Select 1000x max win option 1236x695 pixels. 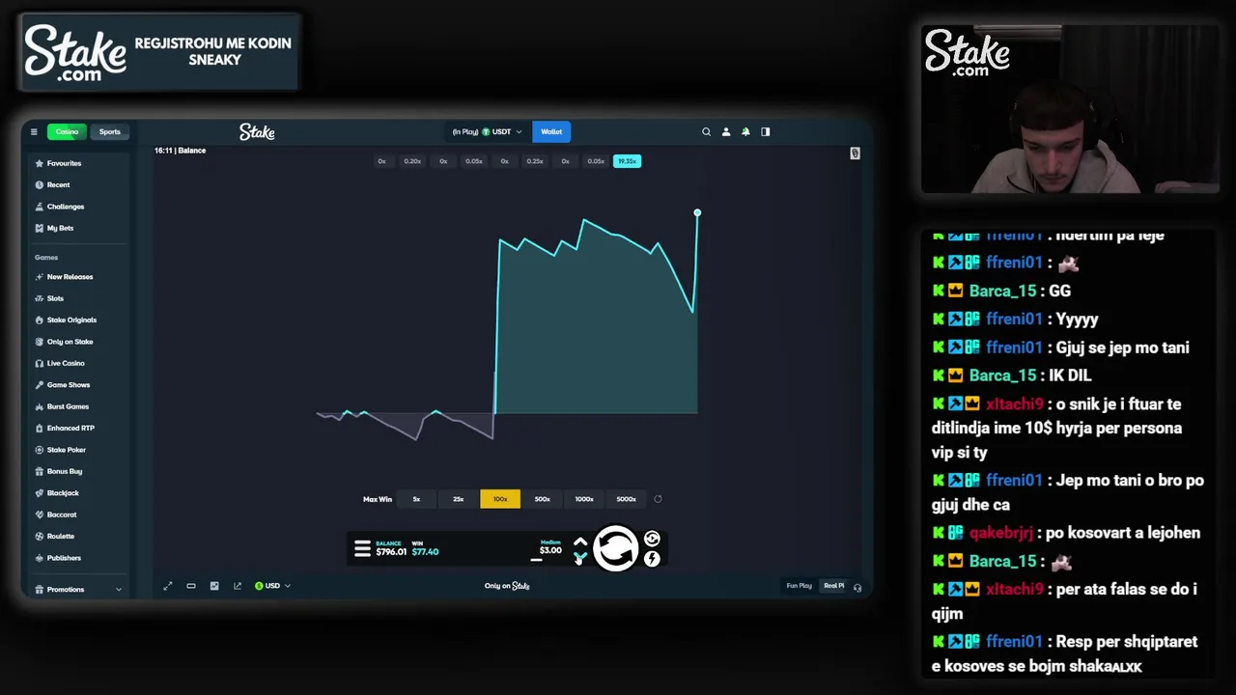click(x=584, y=499)
